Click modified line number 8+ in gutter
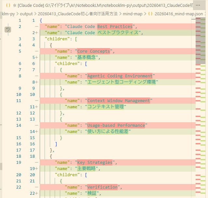208x198 pixels. coord(35,82)
